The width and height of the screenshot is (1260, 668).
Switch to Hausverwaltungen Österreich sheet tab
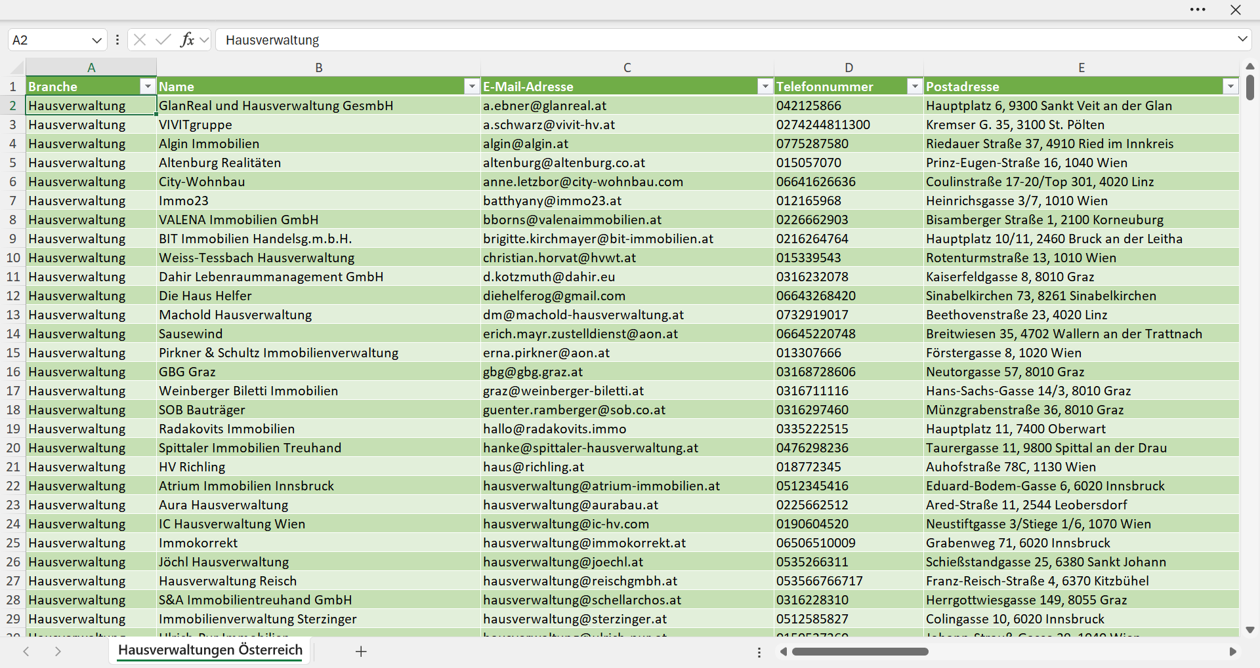click(x=210, y=650)
